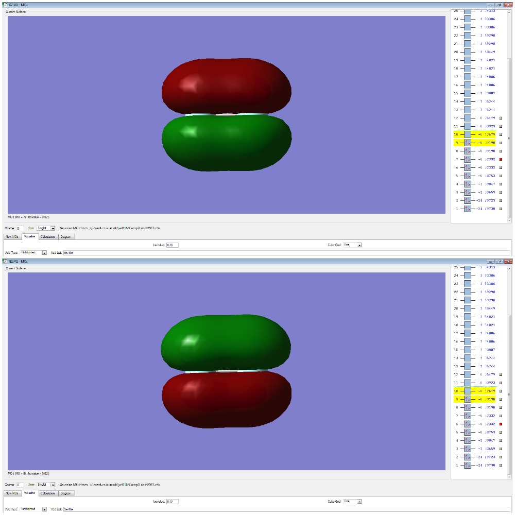Toggle surface marker for orbital 1, MO = 7 window
Image resolution: width=515 pixels, height=515 pixels.
click(501, 209)
